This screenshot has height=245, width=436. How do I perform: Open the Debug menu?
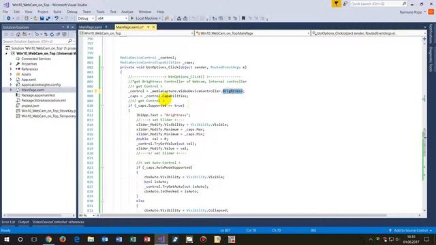coord(72,12)
